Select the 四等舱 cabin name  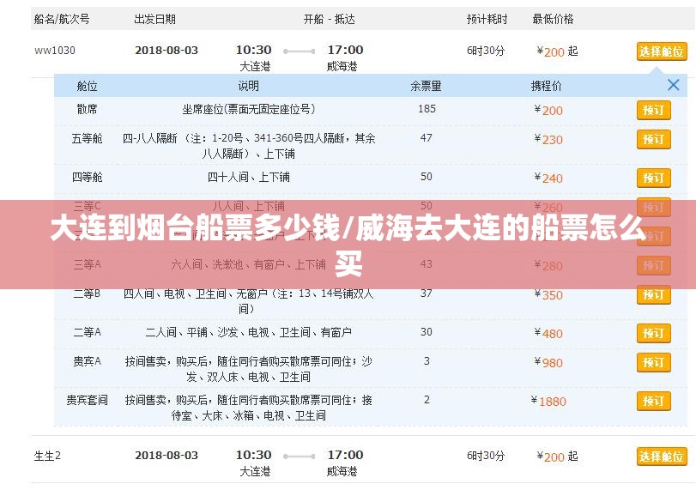click(x=87, y=177)
